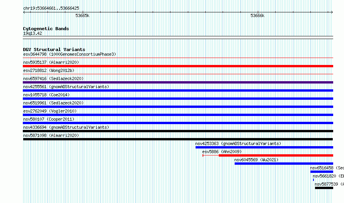Select the thin red esv2718812 line
Screen dimensions: 344x203
click(178, 74)
